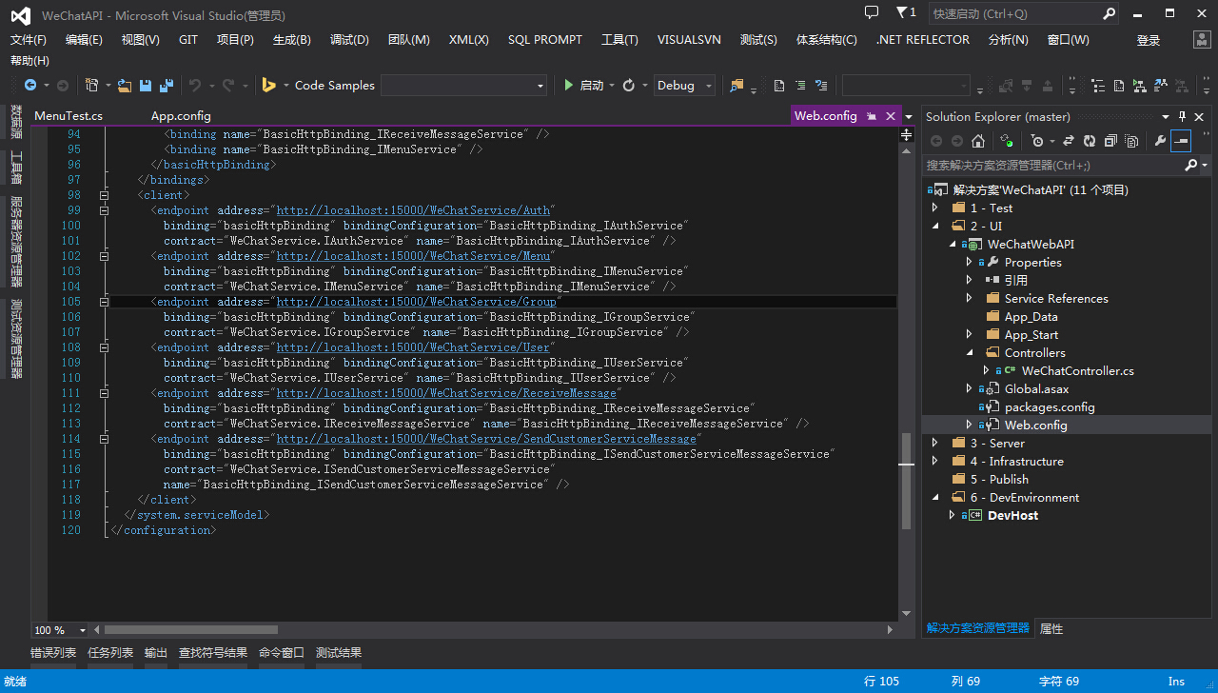Switch to the 属性 panel tab

(1051, 629)
